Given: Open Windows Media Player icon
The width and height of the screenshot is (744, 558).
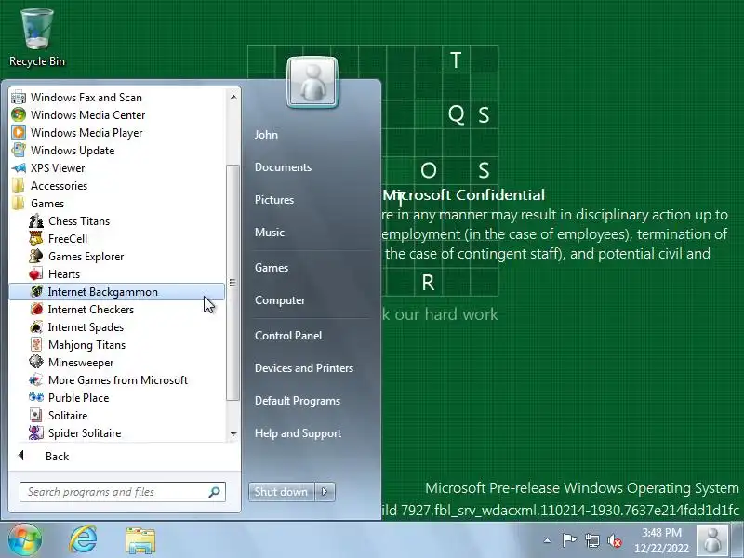Looking at the screenshot, I should point(19,132).
